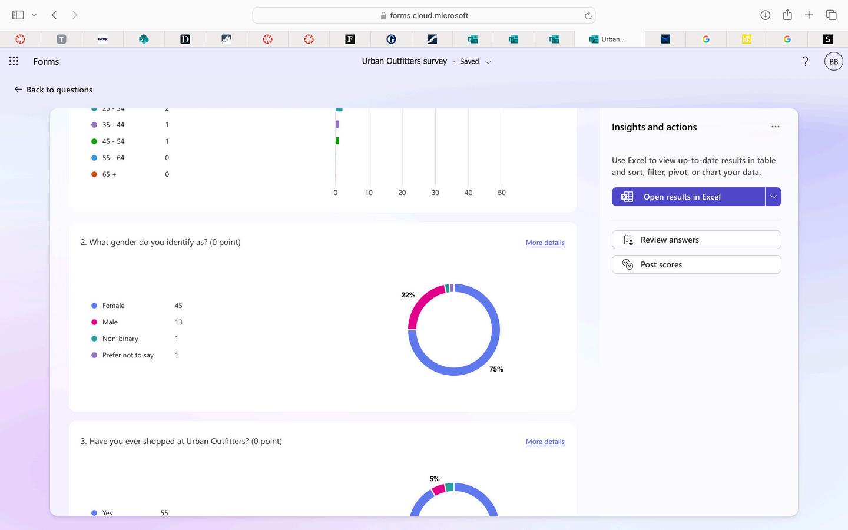
Task: Click the 45 - 54 legend color dot
Action: [x=94, y=141]
